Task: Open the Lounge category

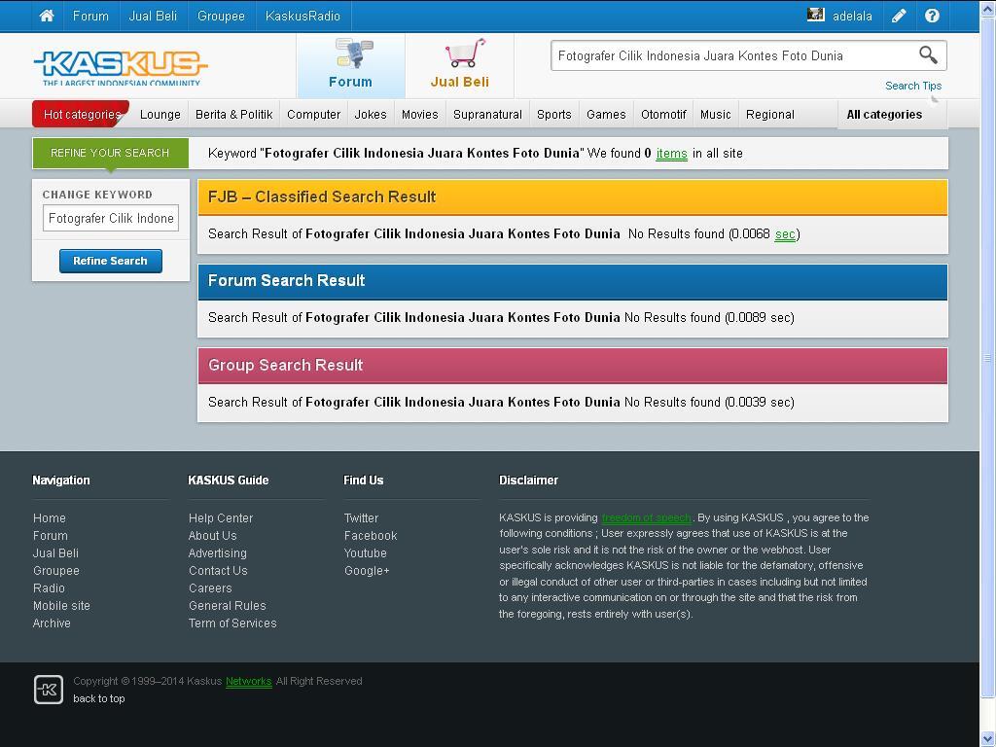Action: pos(160,115)
